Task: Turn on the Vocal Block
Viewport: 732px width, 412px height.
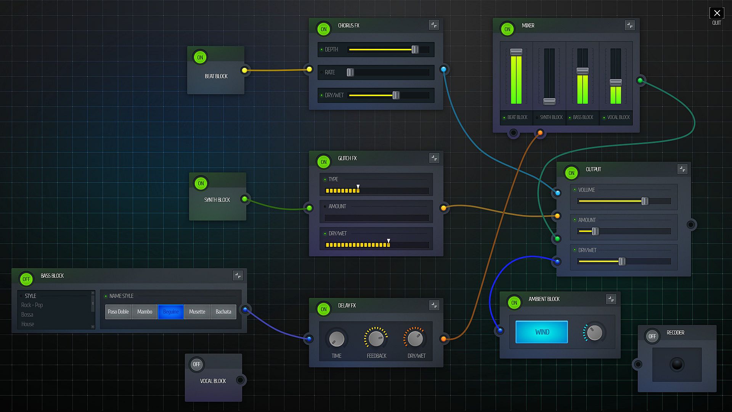Action: pos(197,364)
